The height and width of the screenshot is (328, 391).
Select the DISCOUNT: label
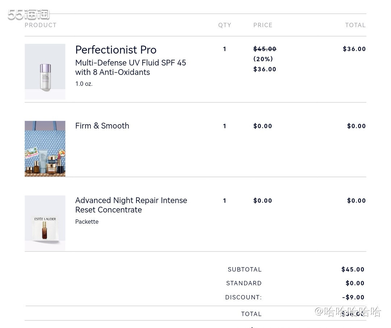coord(244,298)
